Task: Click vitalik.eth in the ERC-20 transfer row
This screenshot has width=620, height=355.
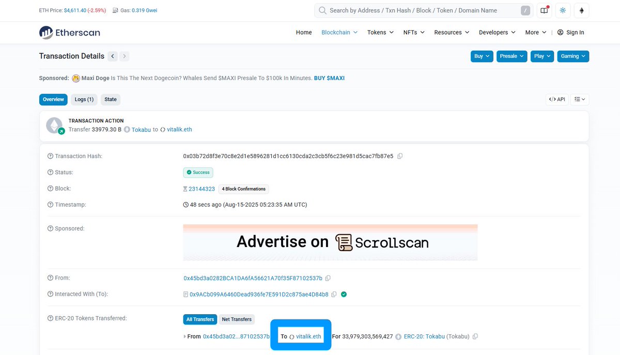Action: [308, 336]
